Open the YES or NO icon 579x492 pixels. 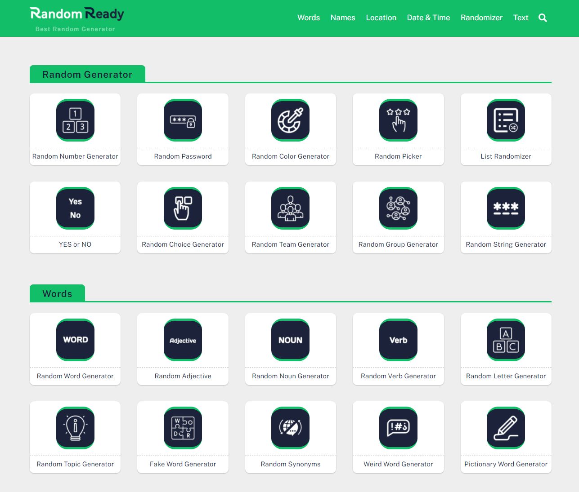(75, 208)
